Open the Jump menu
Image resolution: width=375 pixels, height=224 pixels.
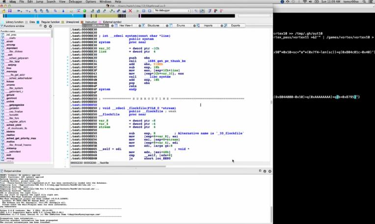point(40,2)
